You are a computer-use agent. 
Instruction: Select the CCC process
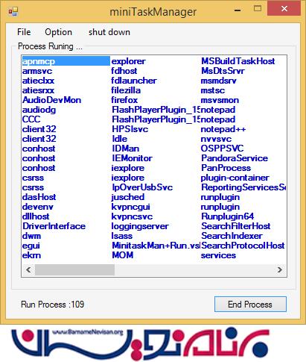click(x=31, y=119)
